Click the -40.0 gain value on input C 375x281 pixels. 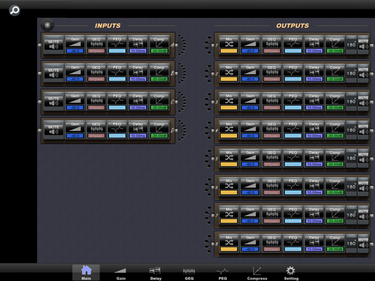click(75, 108)
